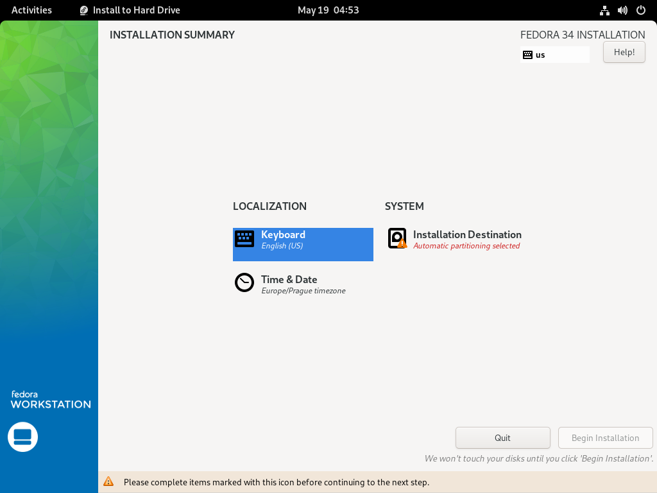Image resolution: width=657 pixels, height=493 pixels.
Task: Click the 'INSTALLATION SUMMARY' title
Action: click(x=172, y=35)
